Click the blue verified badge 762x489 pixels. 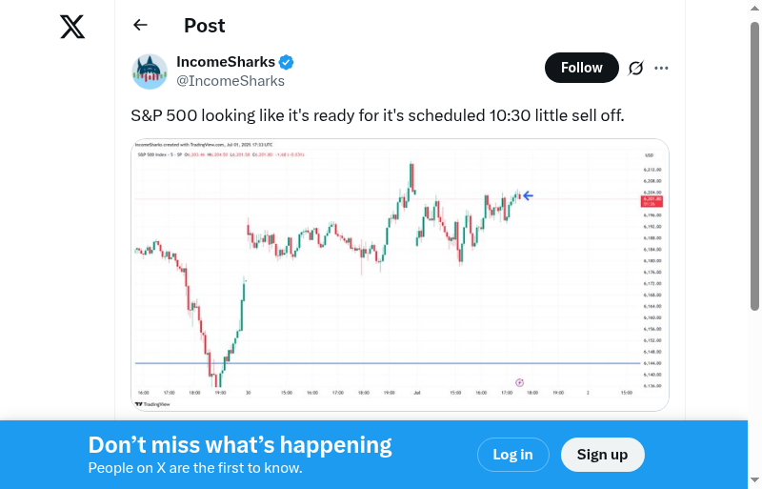point(287,62)
